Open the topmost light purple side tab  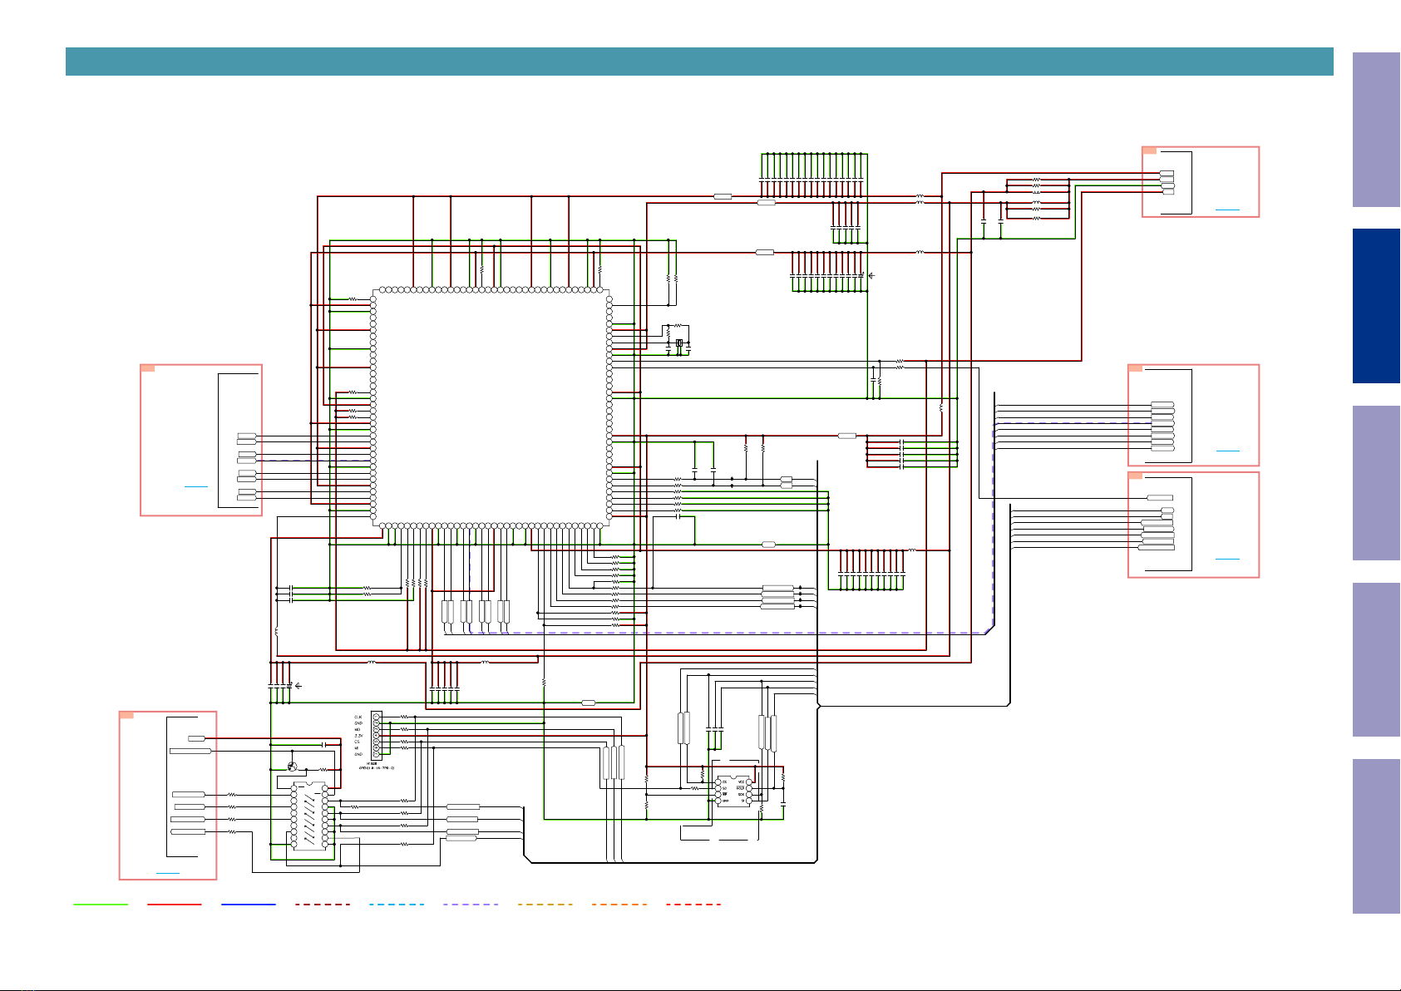pos(1376,130)
